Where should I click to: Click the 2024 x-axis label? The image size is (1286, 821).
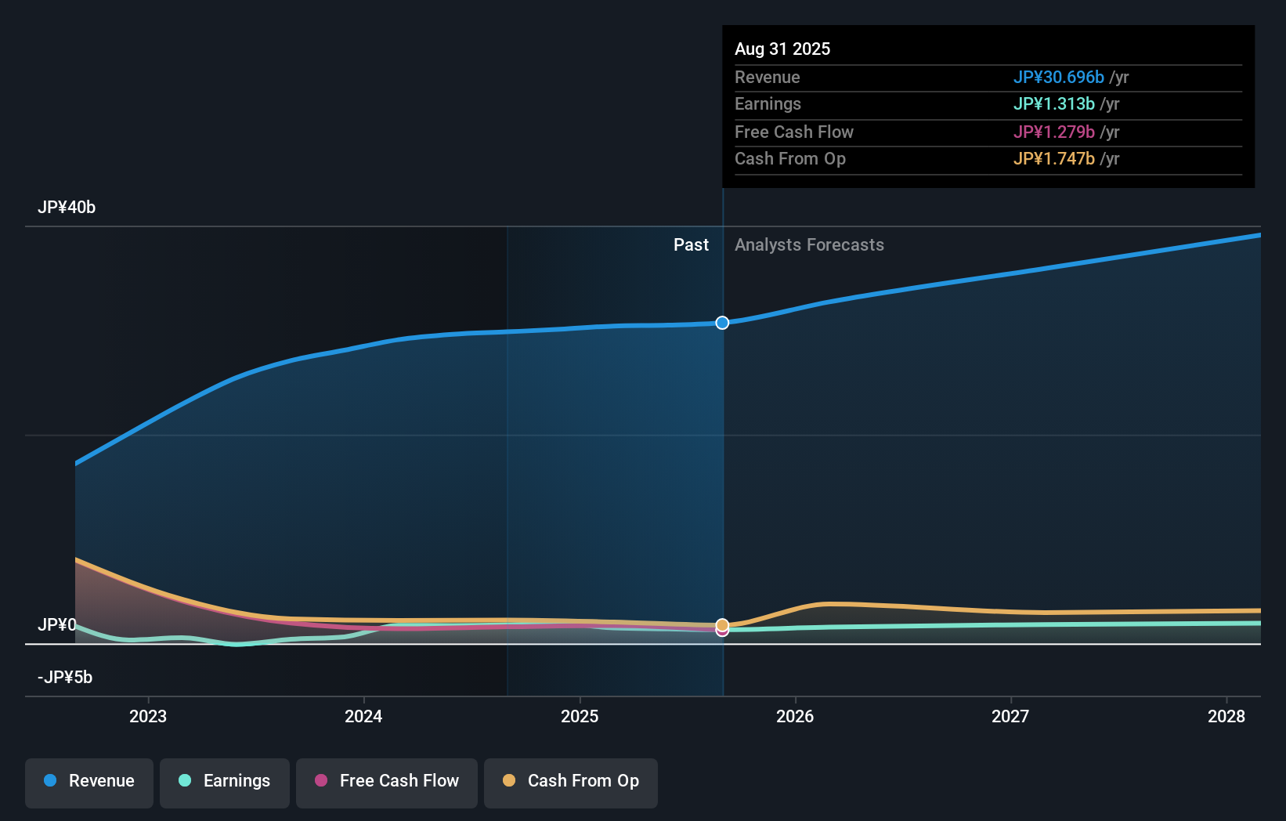[363, 716]
